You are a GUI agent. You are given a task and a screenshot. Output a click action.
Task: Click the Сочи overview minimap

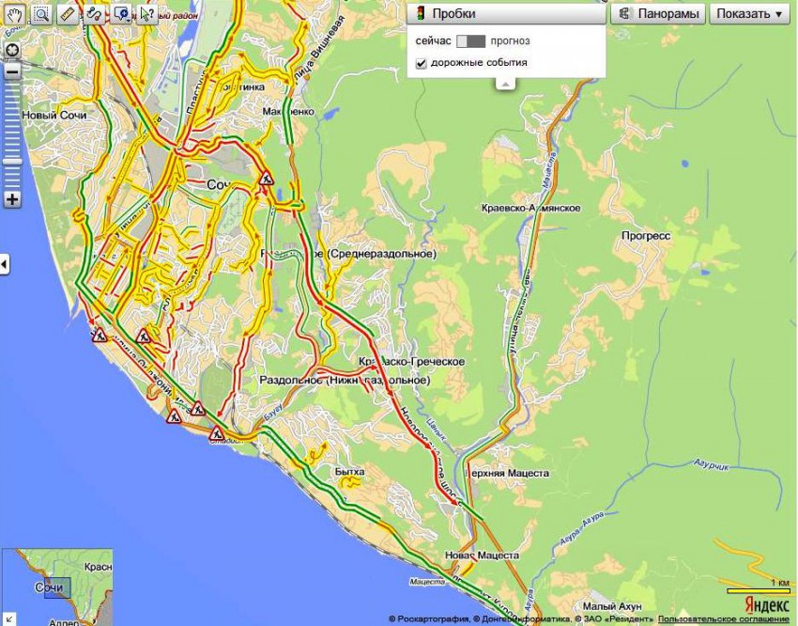pyautogui.click(x=56, y=587)
